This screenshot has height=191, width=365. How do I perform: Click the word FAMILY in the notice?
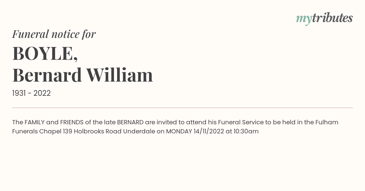click(34, 122)
